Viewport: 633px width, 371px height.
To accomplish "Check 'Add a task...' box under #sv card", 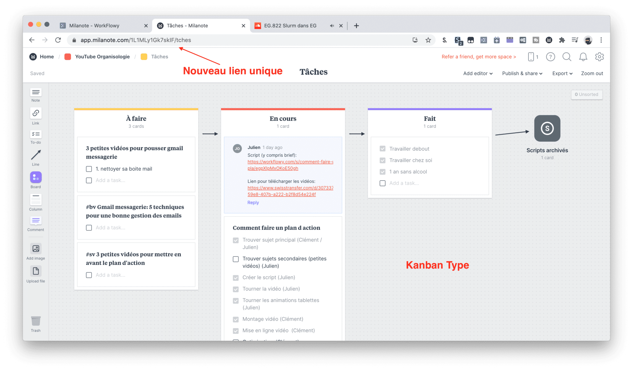I will 89,275.
